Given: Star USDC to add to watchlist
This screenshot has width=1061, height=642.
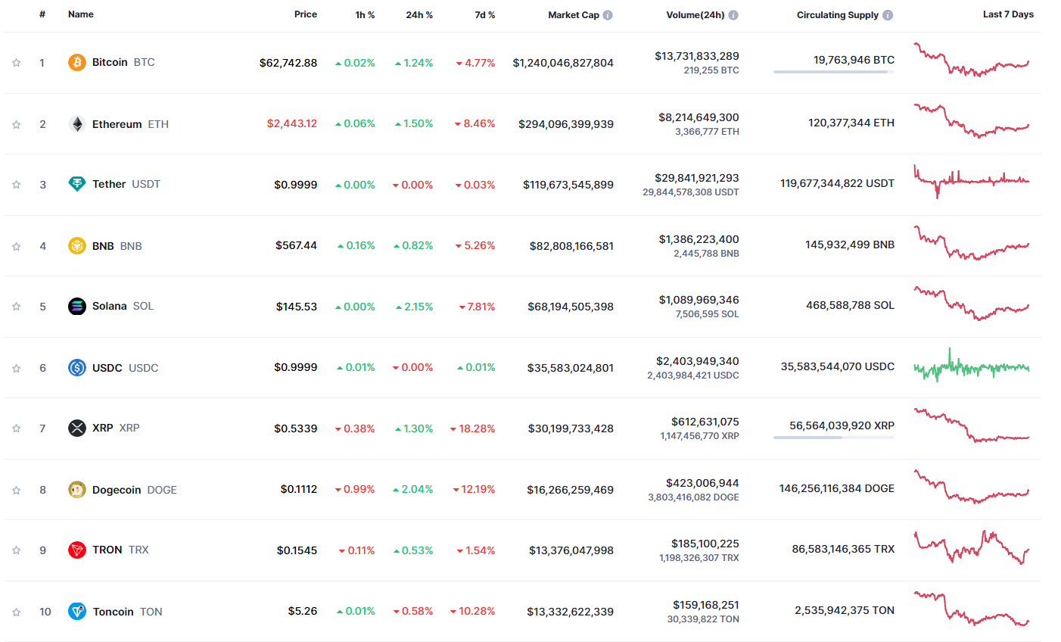Looking at the screenshot, I should 16,368.
